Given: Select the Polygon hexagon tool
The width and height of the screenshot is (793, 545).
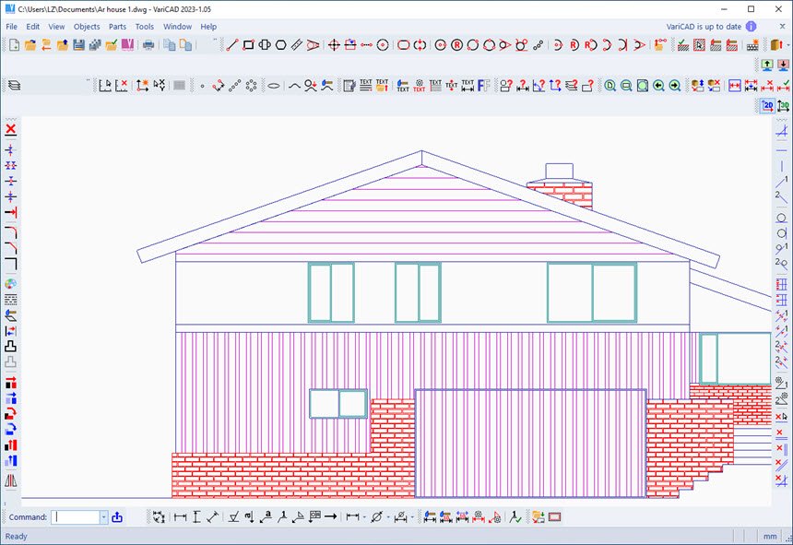Looking at the screenshot, I should pyautogui.click(x=280, y=45).
